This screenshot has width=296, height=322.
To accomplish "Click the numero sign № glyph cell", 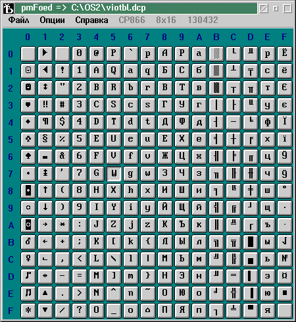I will 285,259.
